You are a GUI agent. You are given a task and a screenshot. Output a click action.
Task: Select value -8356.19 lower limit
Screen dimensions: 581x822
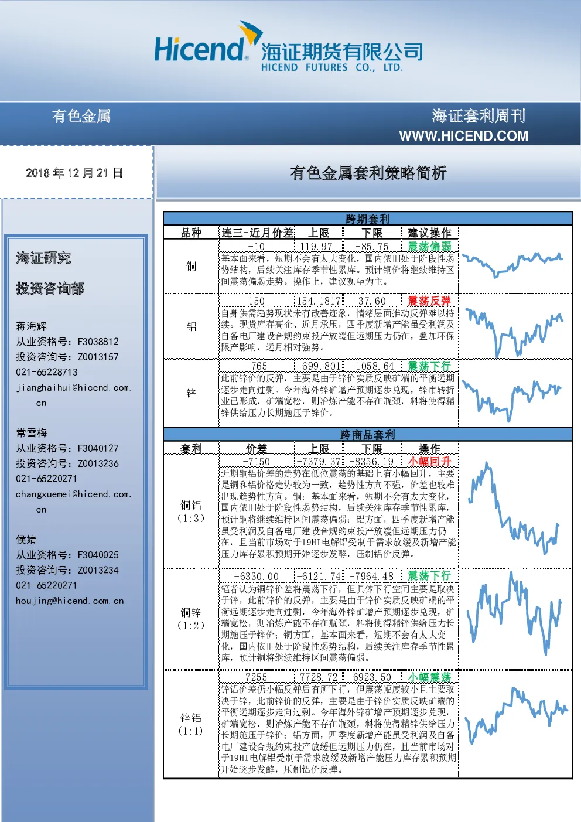point(372,462)
